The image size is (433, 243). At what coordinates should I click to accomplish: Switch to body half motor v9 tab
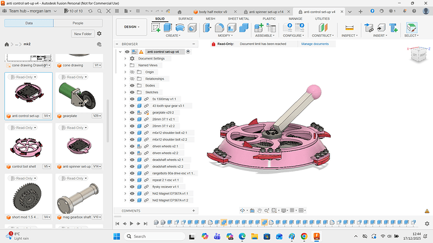[x=213, y=12]
